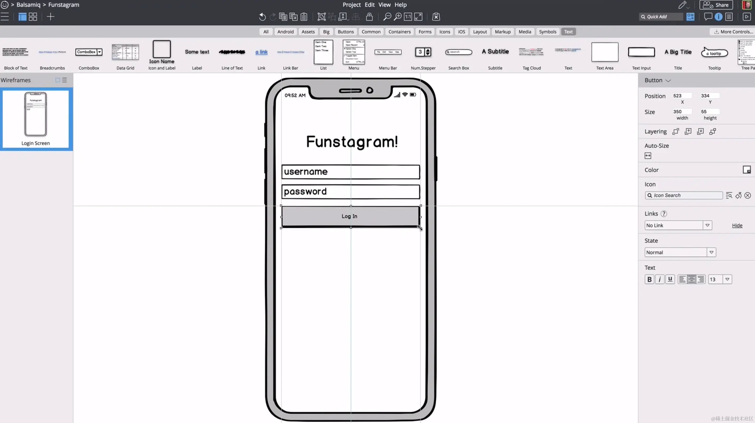
Task: Open the Color swatch picker
Action: click(746, 170)
